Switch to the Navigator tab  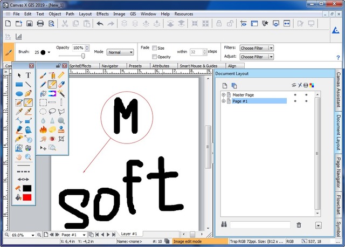[x=110, y=66]
